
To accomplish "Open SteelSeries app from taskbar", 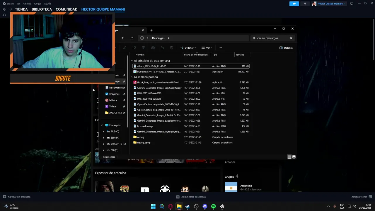I will click(222, 206).
